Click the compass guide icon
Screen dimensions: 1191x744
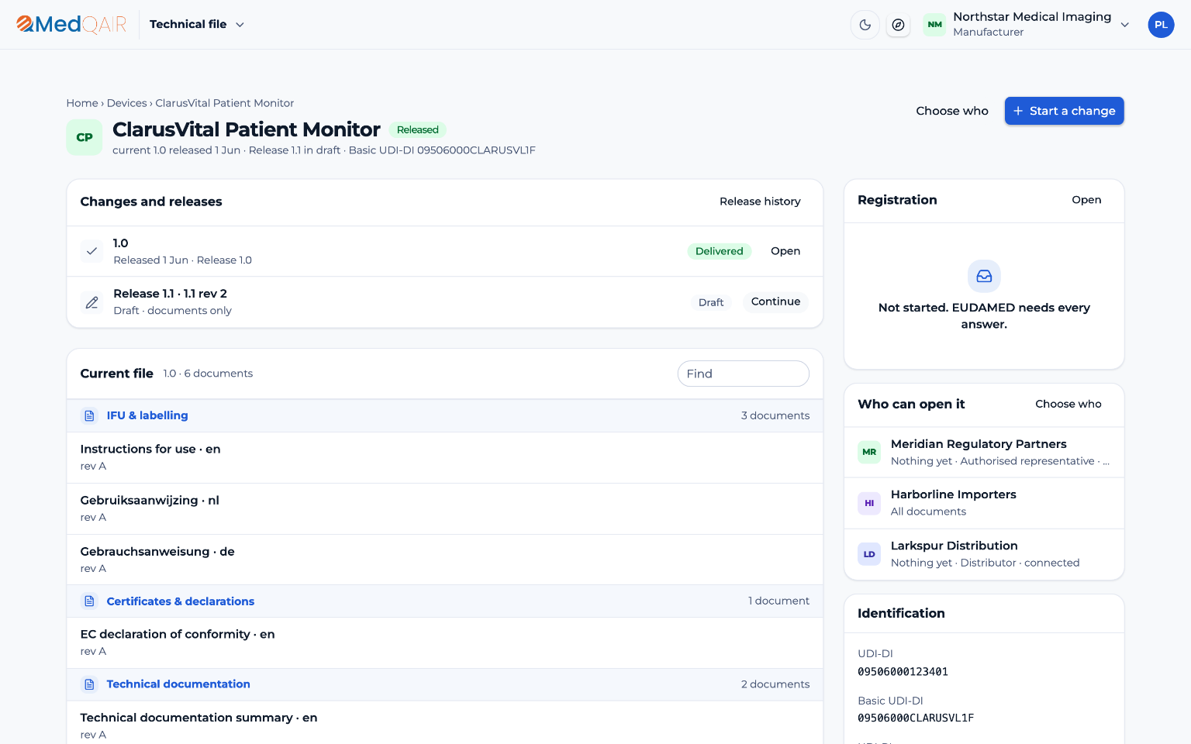tap(898, 25)
